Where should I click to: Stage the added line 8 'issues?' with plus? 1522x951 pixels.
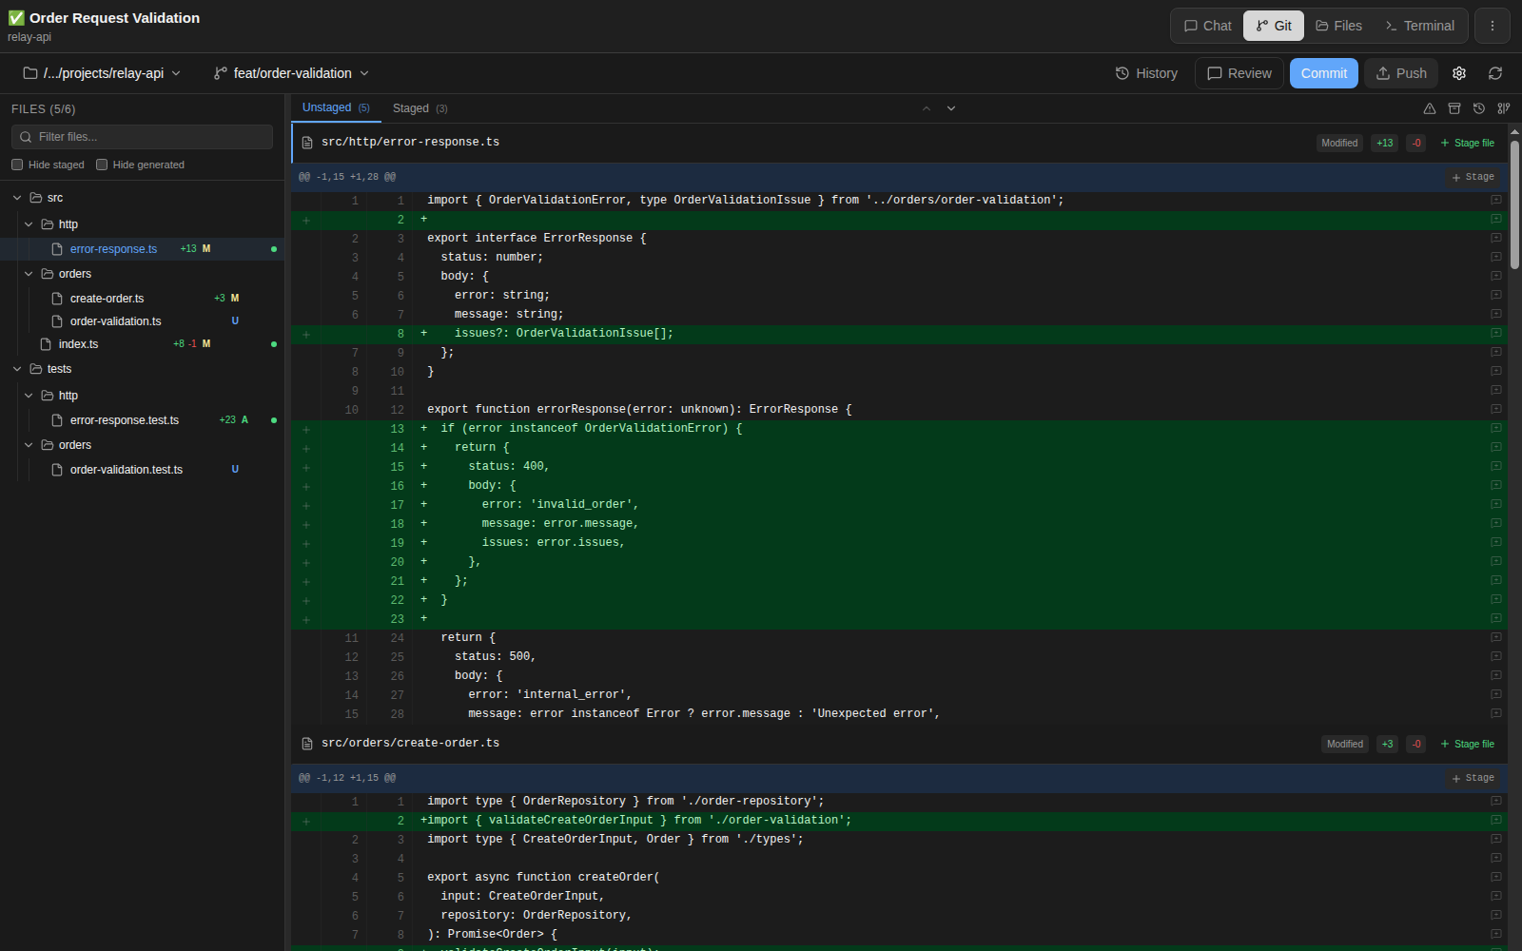[306, 334]
